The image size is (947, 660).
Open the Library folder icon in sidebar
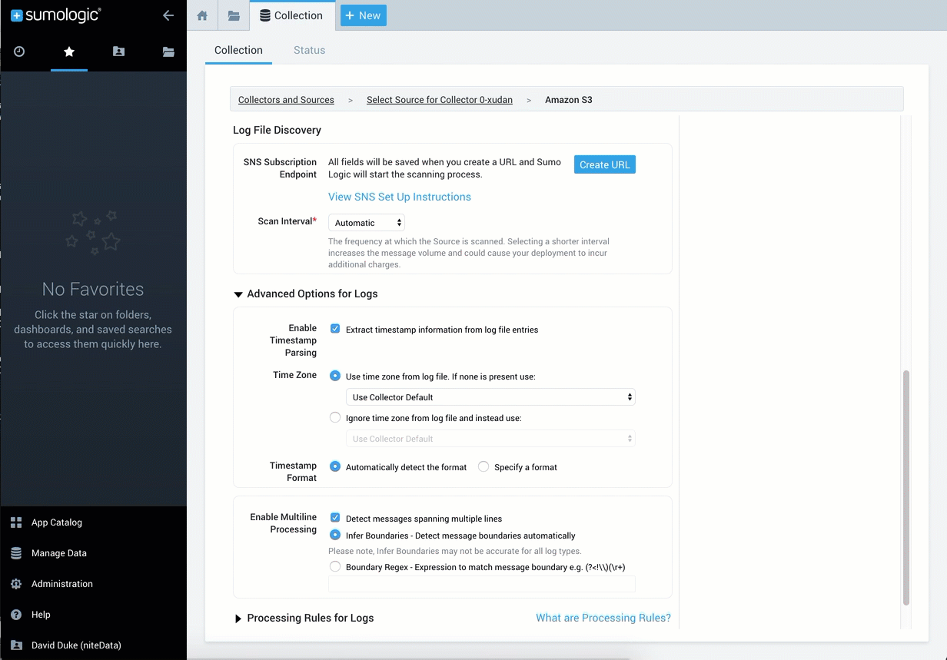click(x=168, y=51)
